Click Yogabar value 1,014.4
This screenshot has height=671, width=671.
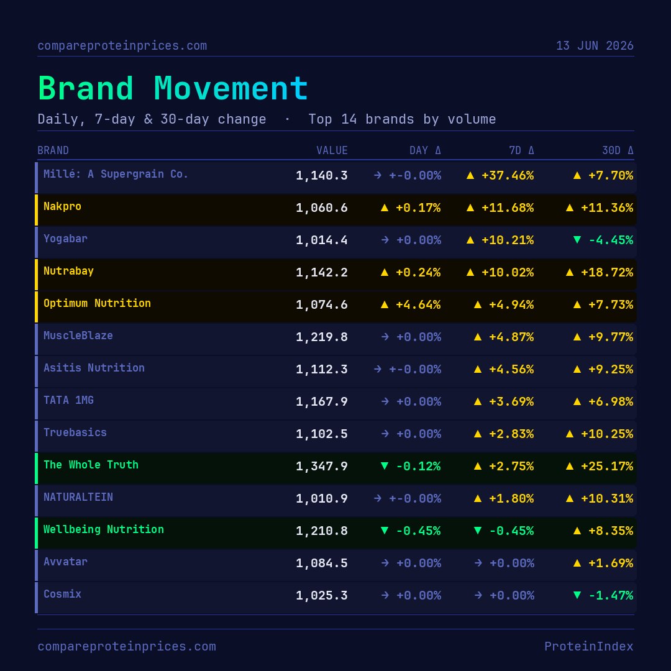pos(321,240)
